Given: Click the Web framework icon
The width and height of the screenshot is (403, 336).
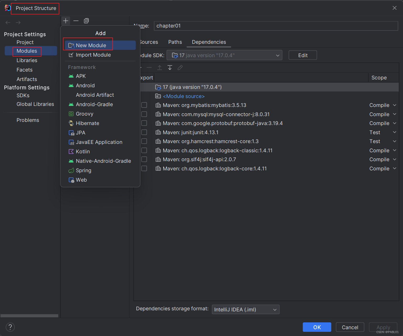Looking at the screenshot, I should coord(71,180).
